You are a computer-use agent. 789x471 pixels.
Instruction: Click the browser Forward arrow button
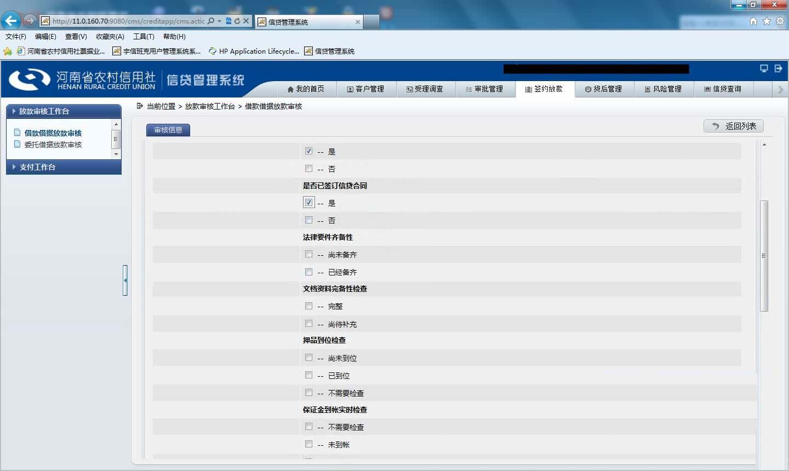point(30,21)
